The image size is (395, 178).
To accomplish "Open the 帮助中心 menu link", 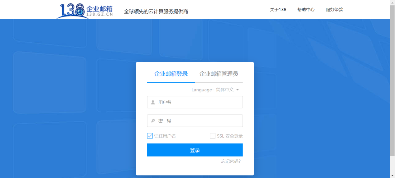I will coord(306,10).
